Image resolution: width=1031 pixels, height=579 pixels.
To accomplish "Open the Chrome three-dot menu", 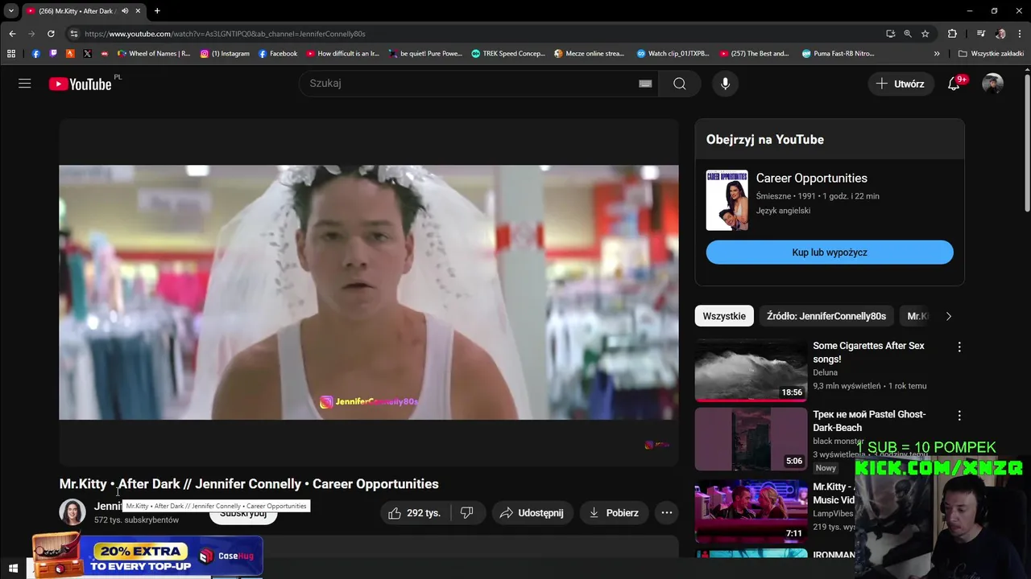I will click(x=1019, y=34).
